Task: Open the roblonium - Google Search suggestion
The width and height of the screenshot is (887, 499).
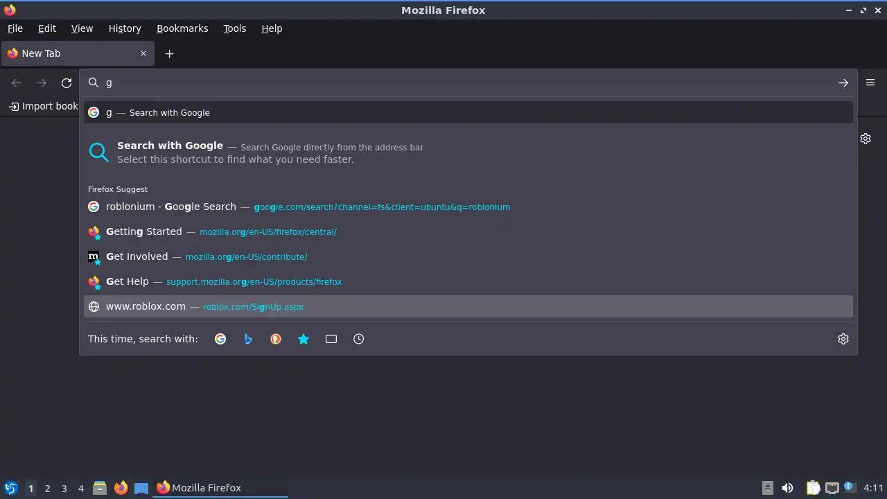Action: tap(468, 207)
